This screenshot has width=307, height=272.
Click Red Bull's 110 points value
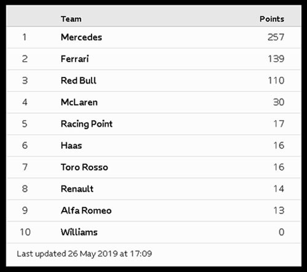pos(276,81)
